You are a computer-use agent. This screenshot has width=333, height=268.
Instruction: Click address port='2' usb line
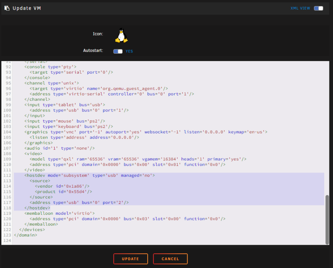click(x=79, y=202)
